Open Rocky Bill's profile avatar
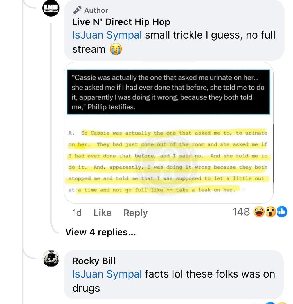 click(51, 258)
